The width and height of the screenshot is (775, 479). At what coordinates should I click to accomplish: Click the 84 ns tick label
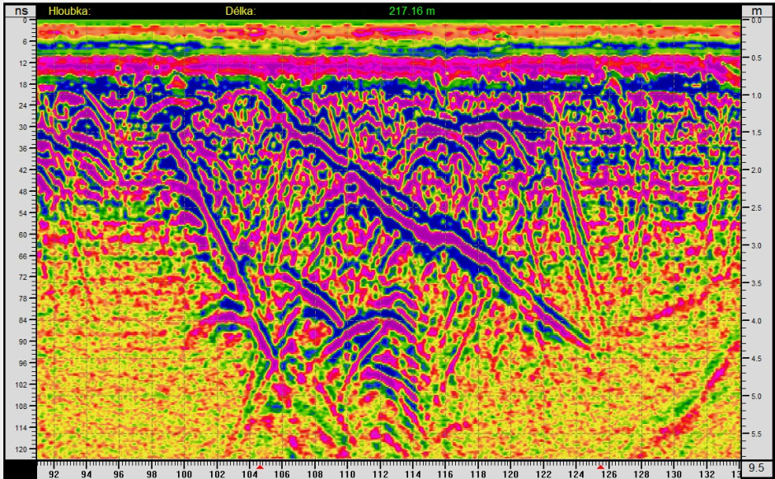click(23, 320)
